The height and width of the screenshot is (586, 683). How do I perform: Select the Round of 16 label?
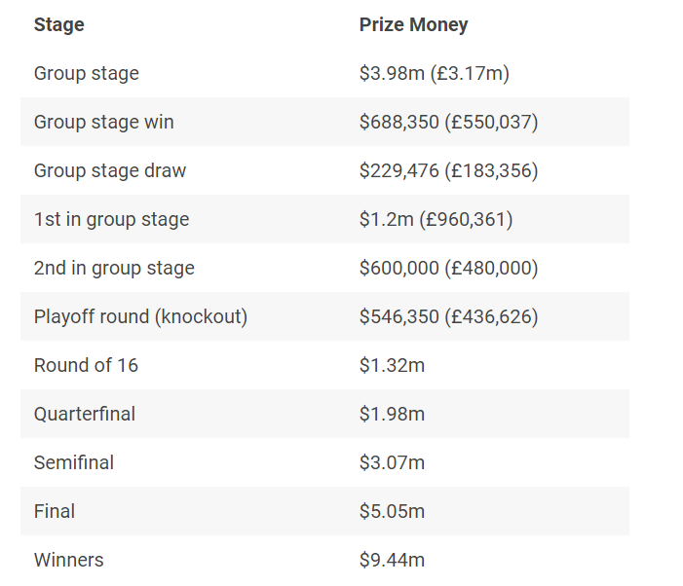tap(86, 365)
